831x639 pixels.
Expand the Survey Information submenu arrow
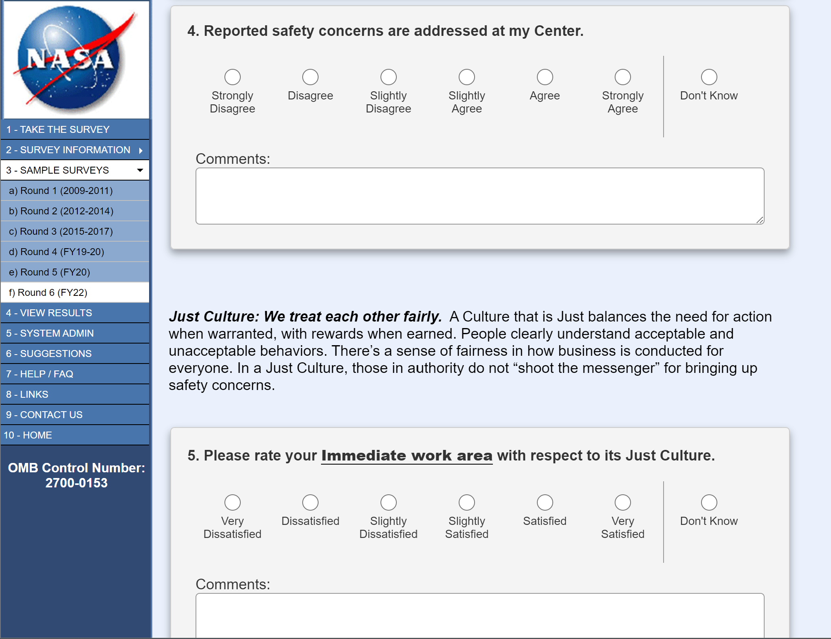click(141, 150)
